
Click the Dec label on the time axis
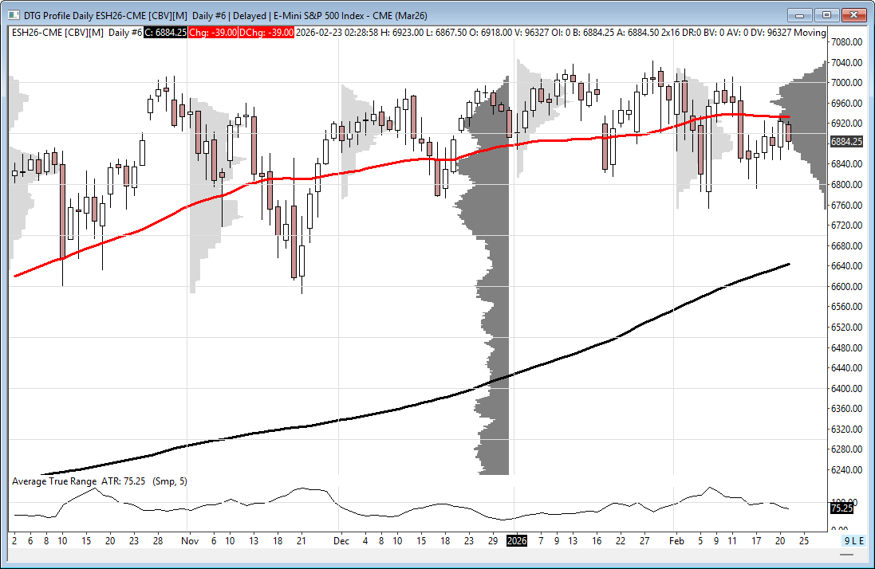pos(341,540)
